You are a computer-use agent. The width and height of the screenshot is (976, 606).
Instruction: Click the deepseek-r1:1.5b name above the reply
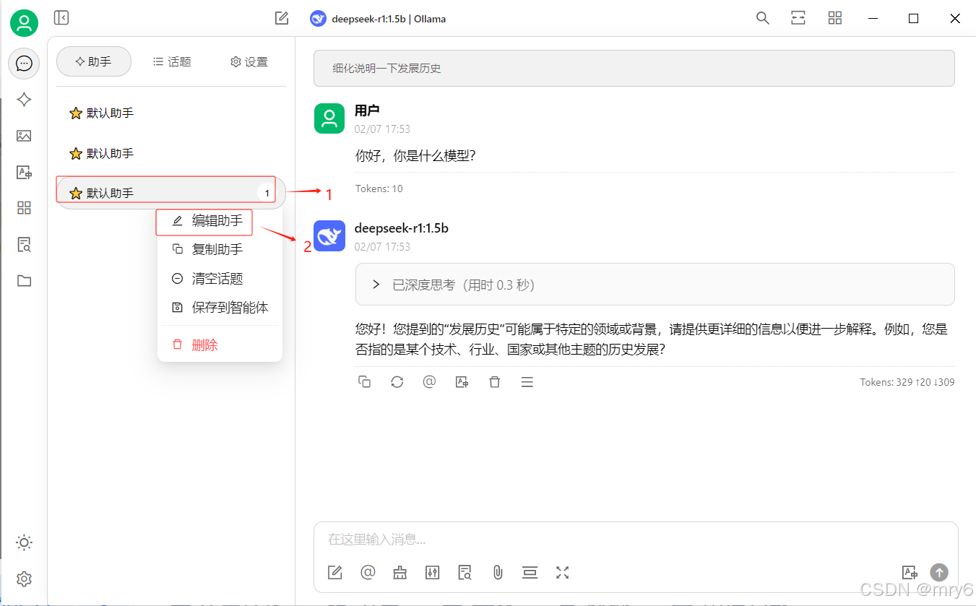[402, 228]
